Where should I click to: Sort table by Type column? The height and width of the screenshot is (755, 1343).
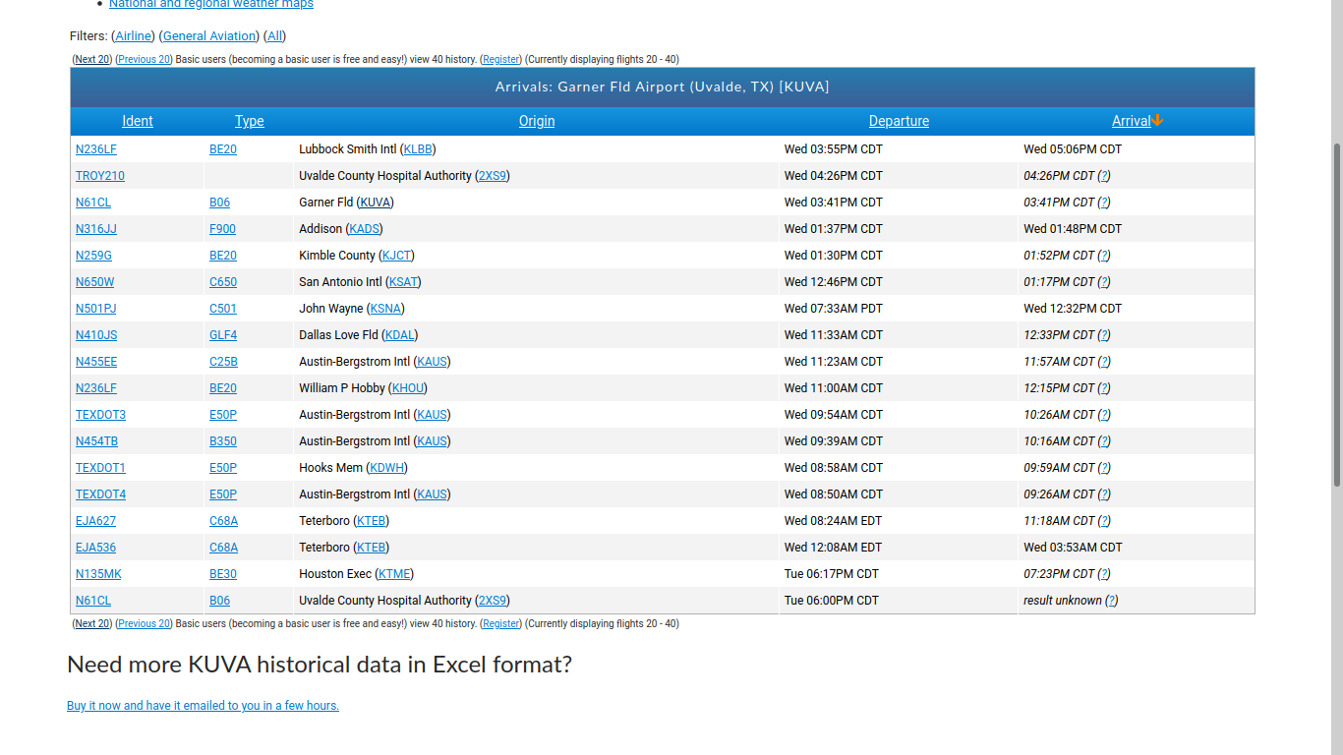click(x=250, y=121)
